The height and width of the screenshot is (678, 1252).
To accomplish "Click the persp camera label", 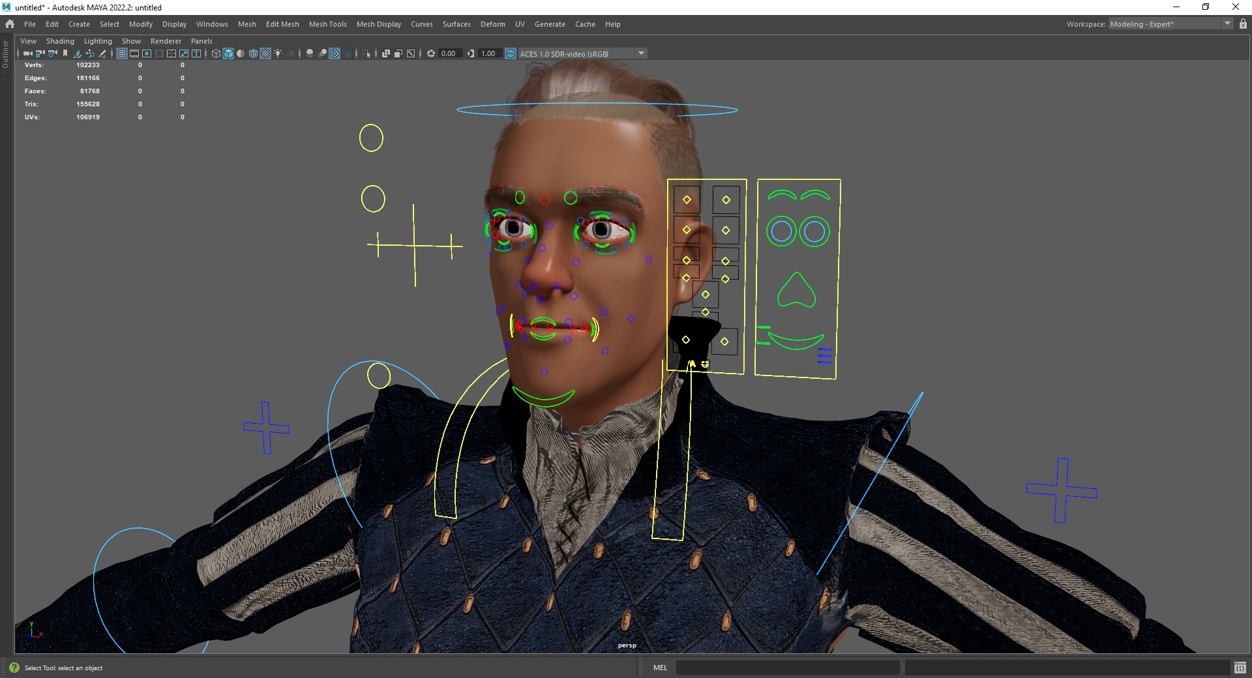I will [627, 645].
